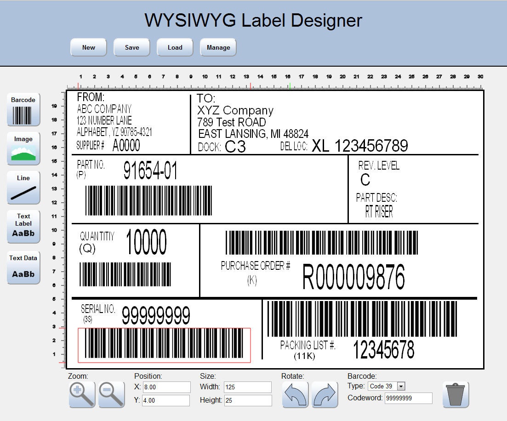Select the 'R000009876' text
Viewport: 507px width, 421px height.
click(x=353, y=277)
